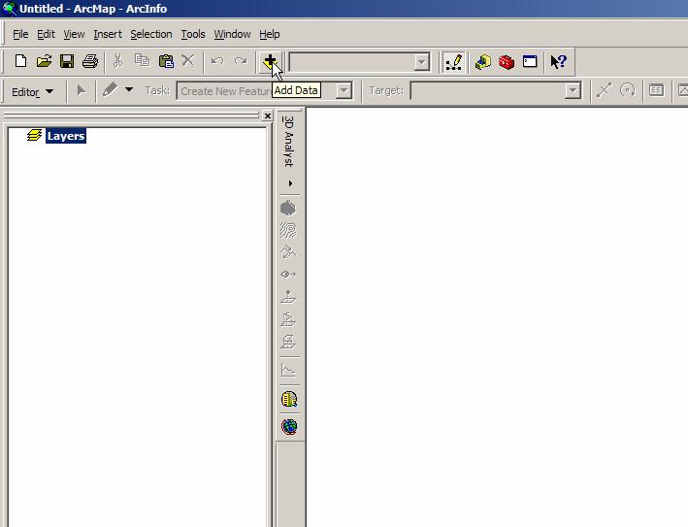688x527 pixels.
Task: Click the Create Contours tool
Action: pos(288,230)
